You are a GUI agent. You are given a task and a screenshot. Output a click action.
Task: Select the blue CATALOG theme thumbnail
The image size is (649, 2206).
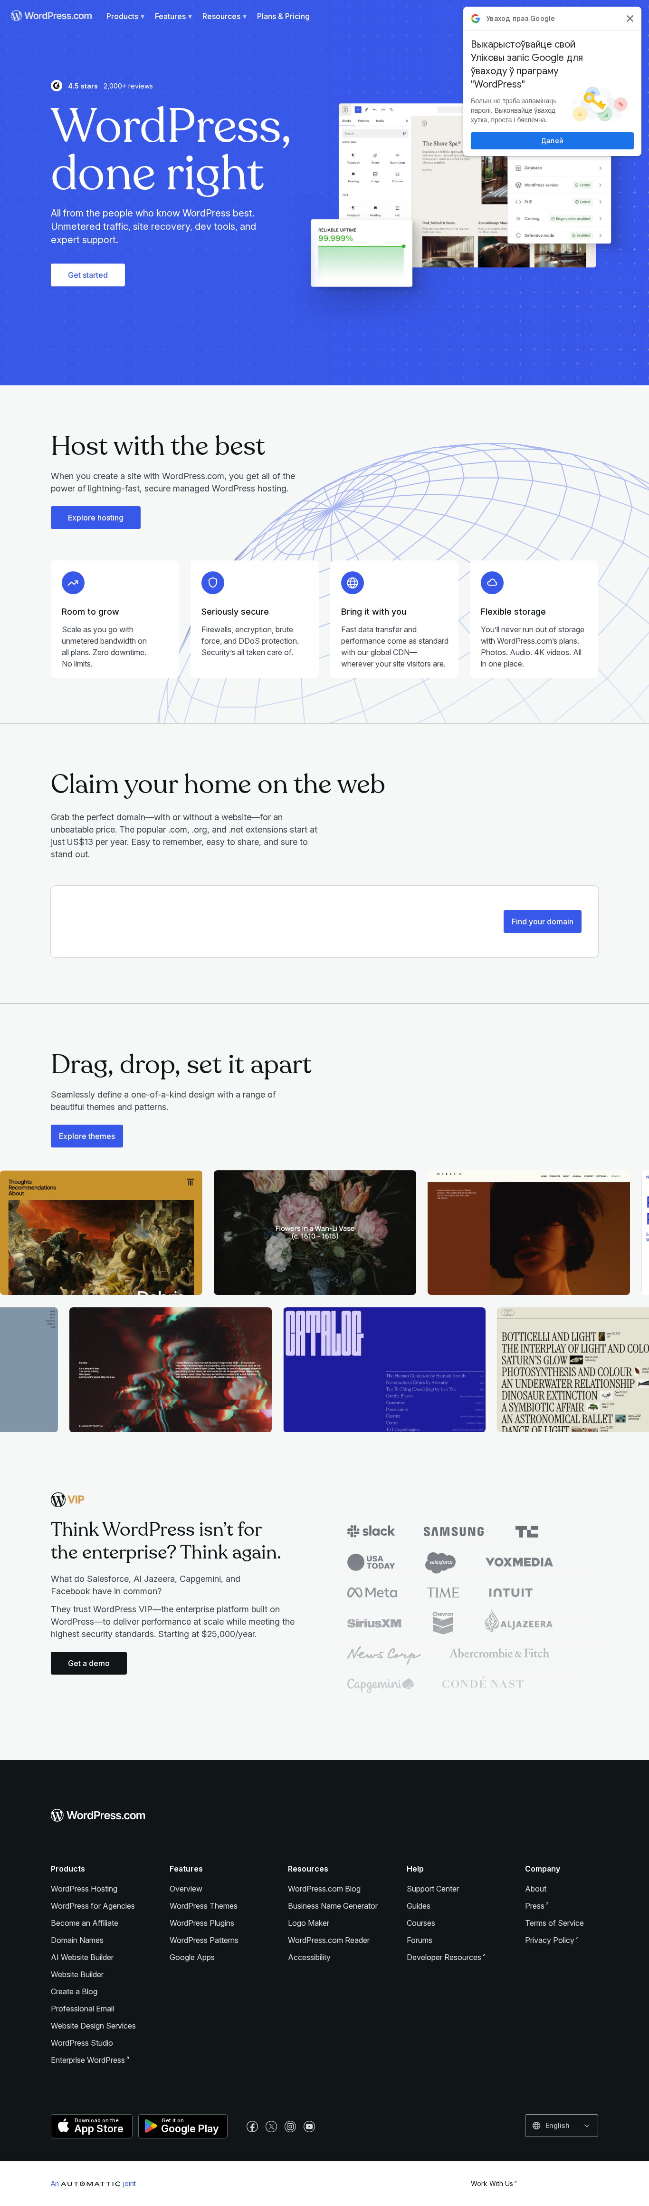384,1369
